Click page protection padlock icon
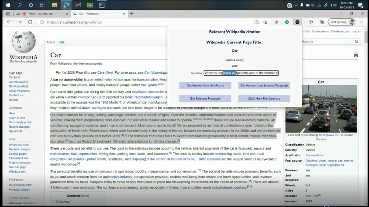Image resolution: width=369 pixels, height=207 pixels. (356, 55)
